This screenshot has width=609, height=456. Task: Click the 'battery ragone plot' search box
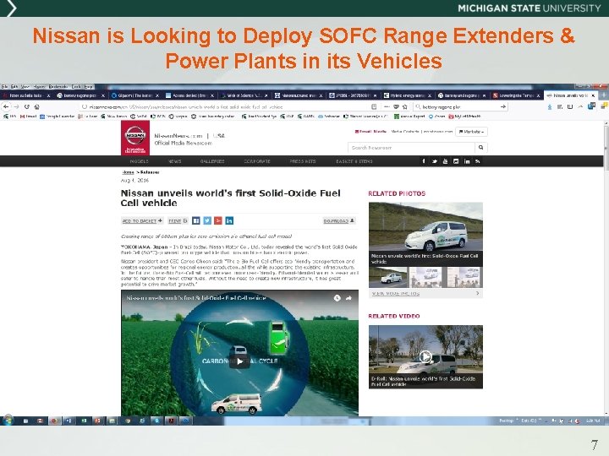click(458, 106)
